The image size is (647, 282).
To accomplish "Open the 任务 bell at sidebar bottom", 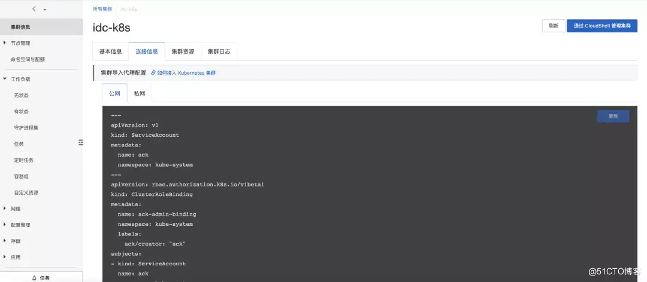I will (41, 278).
